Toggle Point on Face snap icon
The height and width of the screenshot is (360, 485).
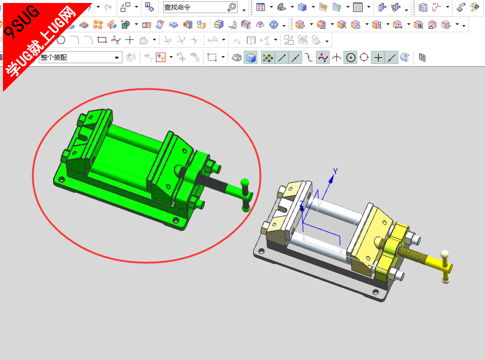(405, 57)
